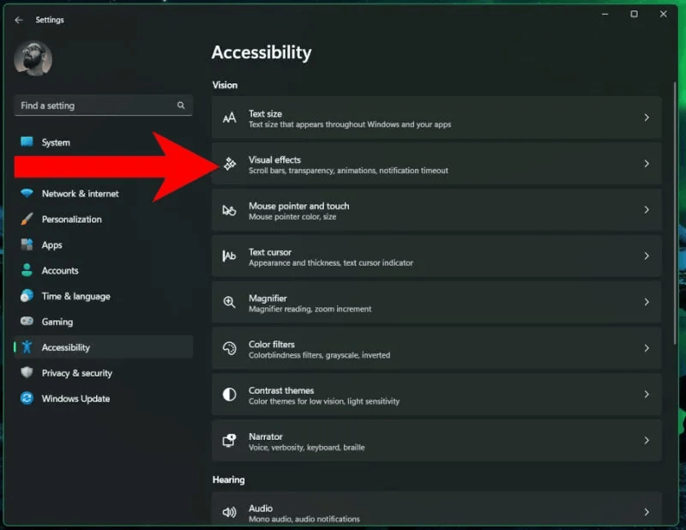Click the search magnifier icon

point(181,105)
